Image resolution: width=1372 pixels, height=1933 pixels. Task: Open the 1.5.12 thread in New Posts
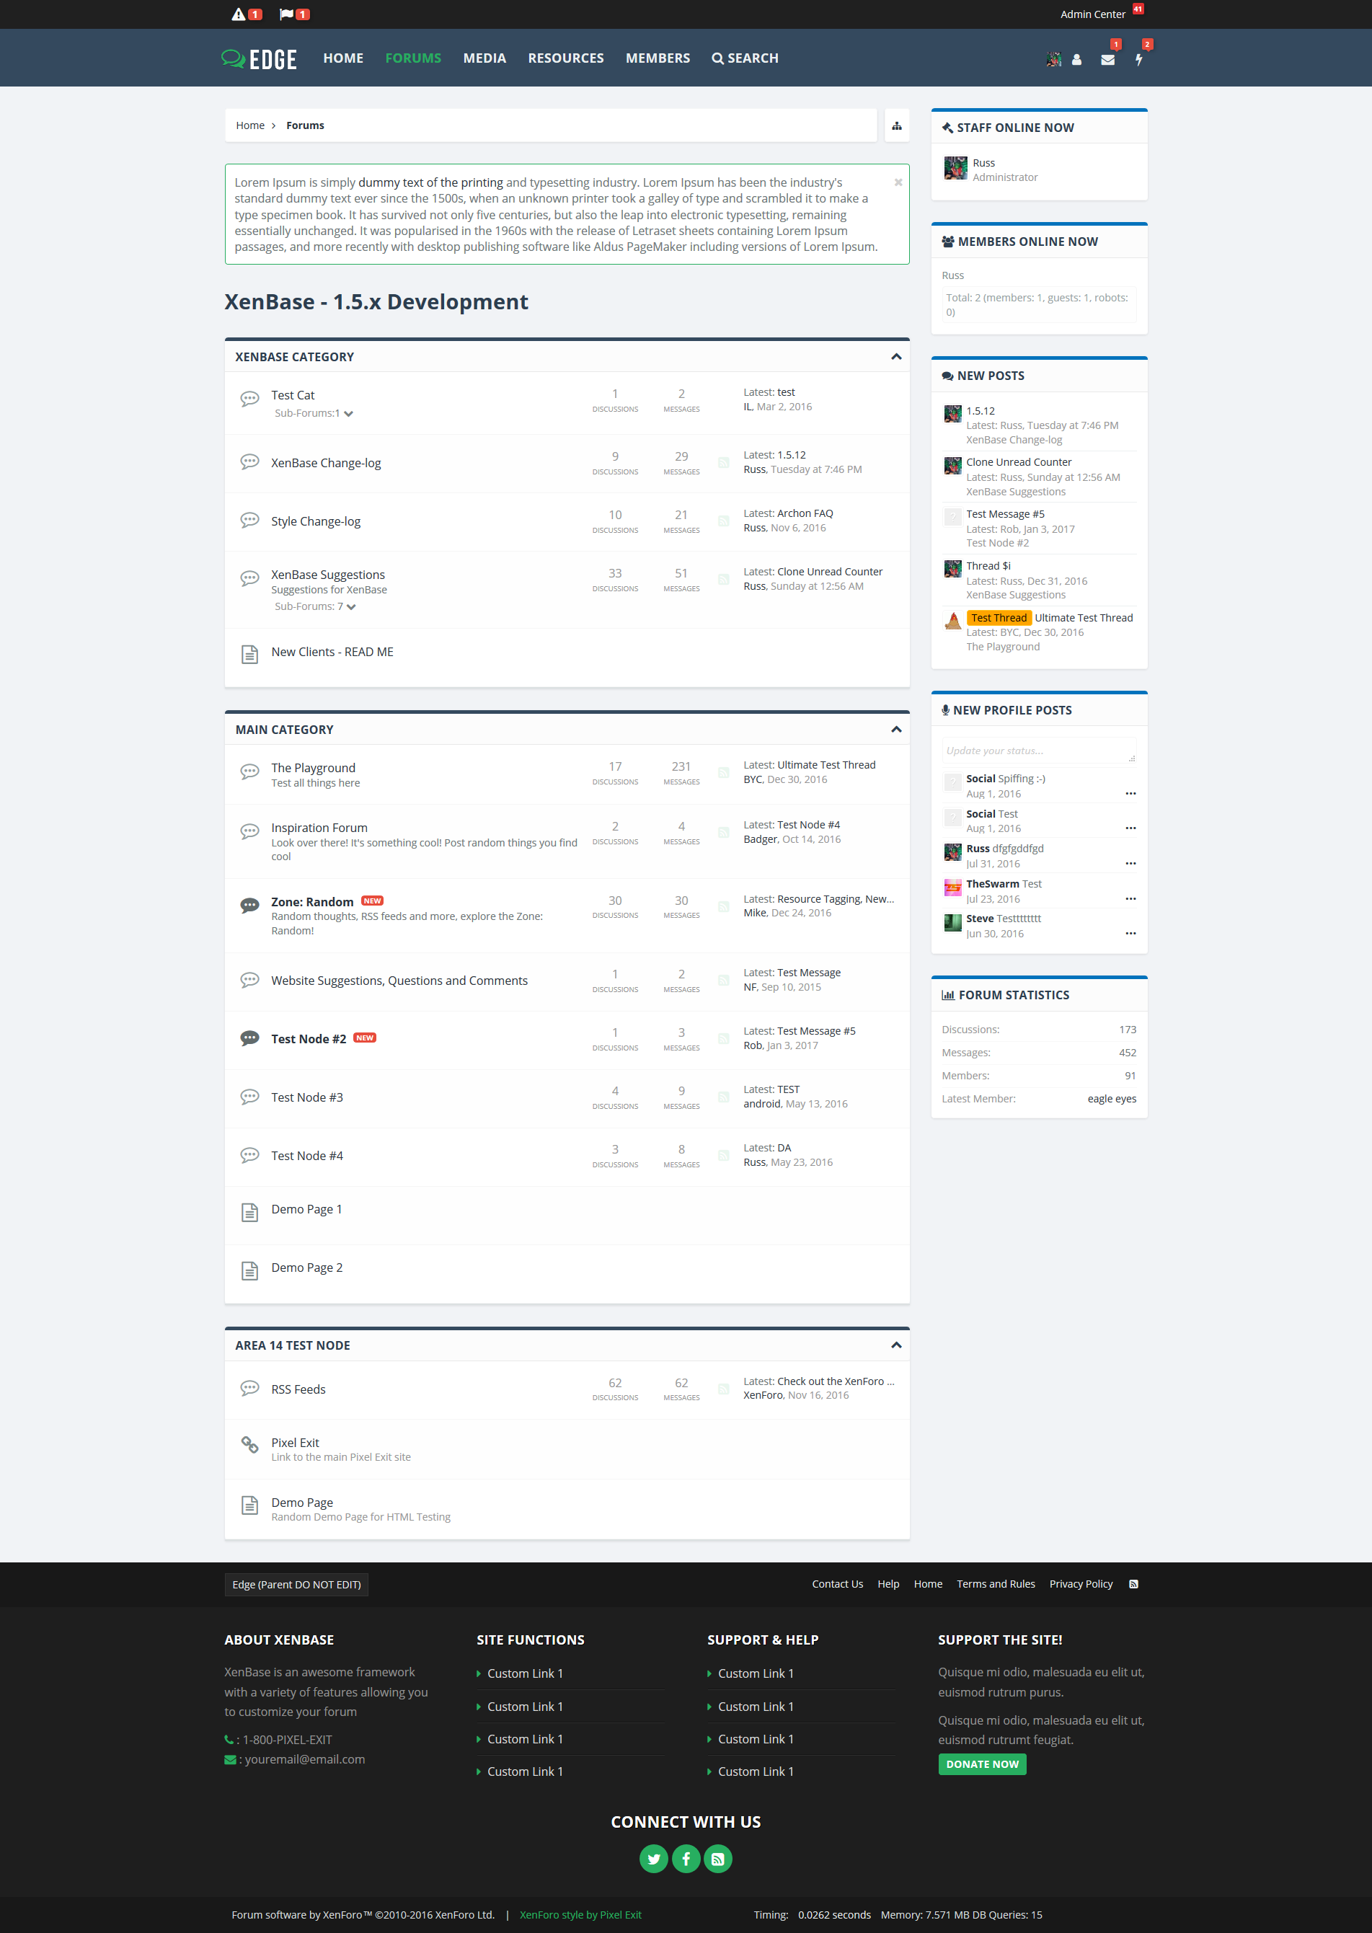pos(980,412)
